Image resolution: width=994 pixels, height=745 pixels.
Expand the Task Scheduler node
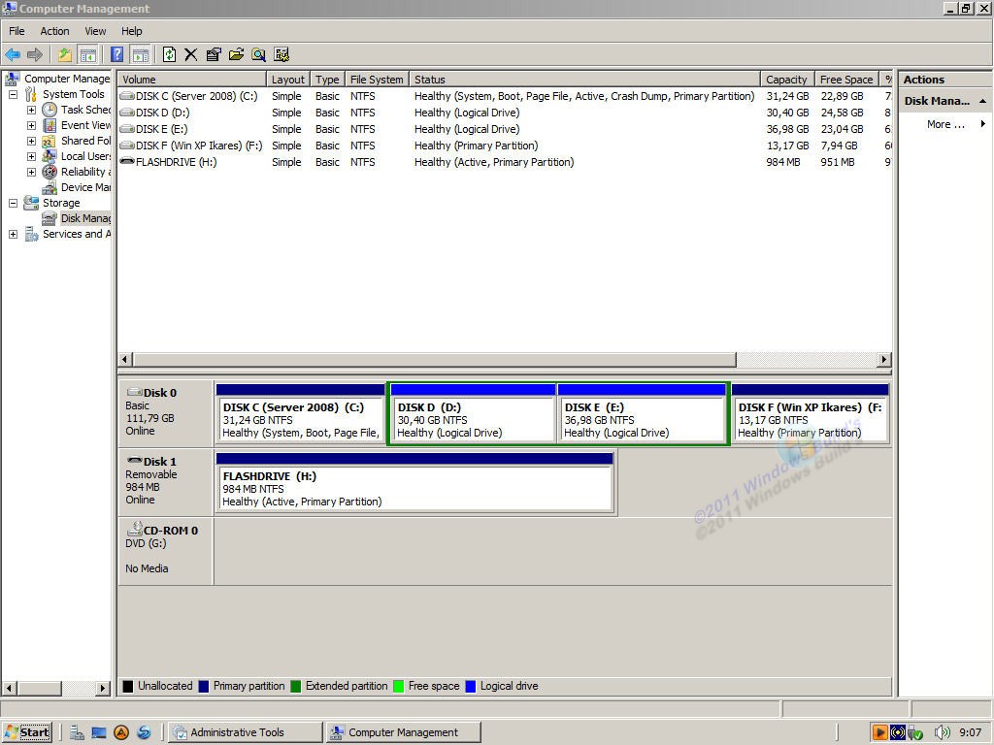[x=31, y=111]
